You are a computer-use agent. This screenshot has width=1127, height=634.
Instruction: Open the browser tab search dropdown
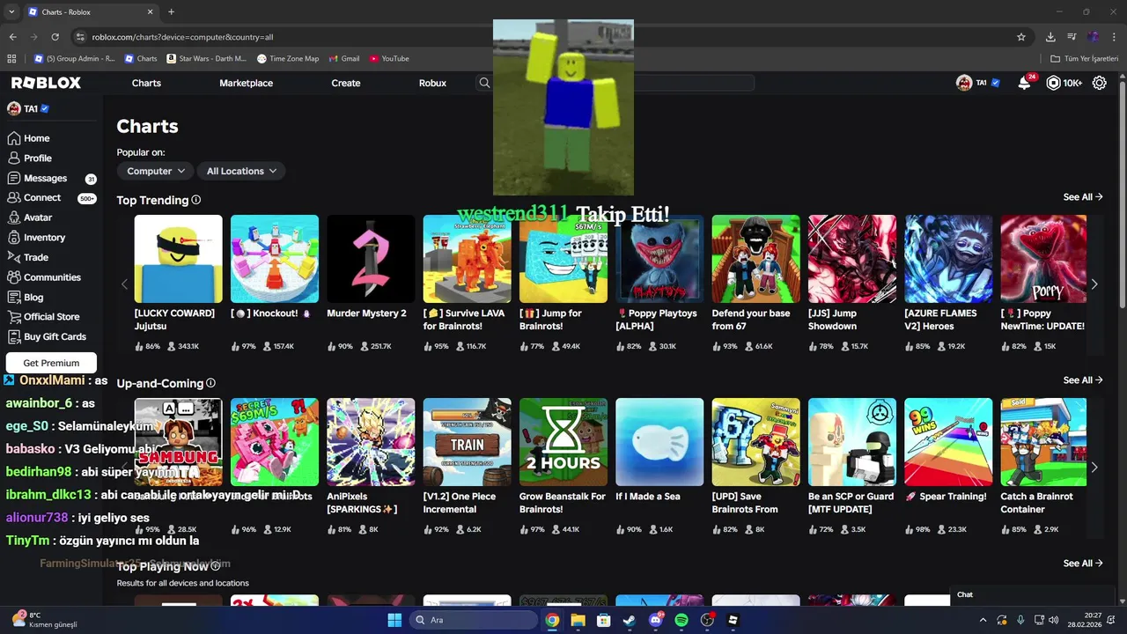pos(11,12)
